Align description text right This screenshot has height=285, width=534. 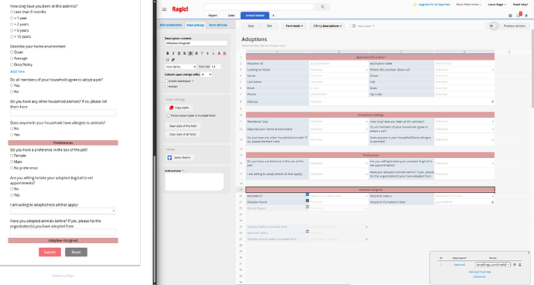click(x=196, y=53)
